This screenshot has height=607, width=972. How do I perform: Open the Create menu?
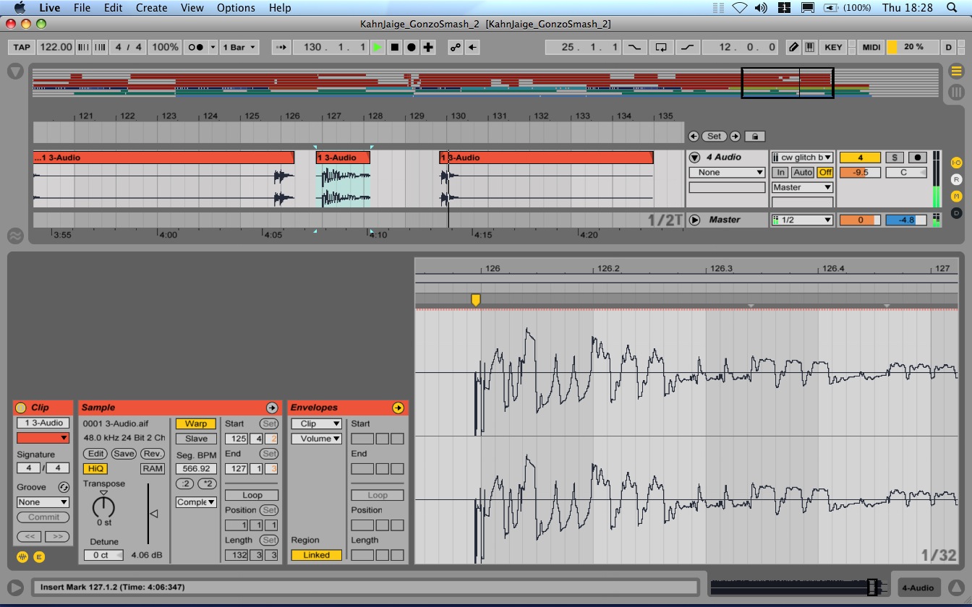coord(152,8)
